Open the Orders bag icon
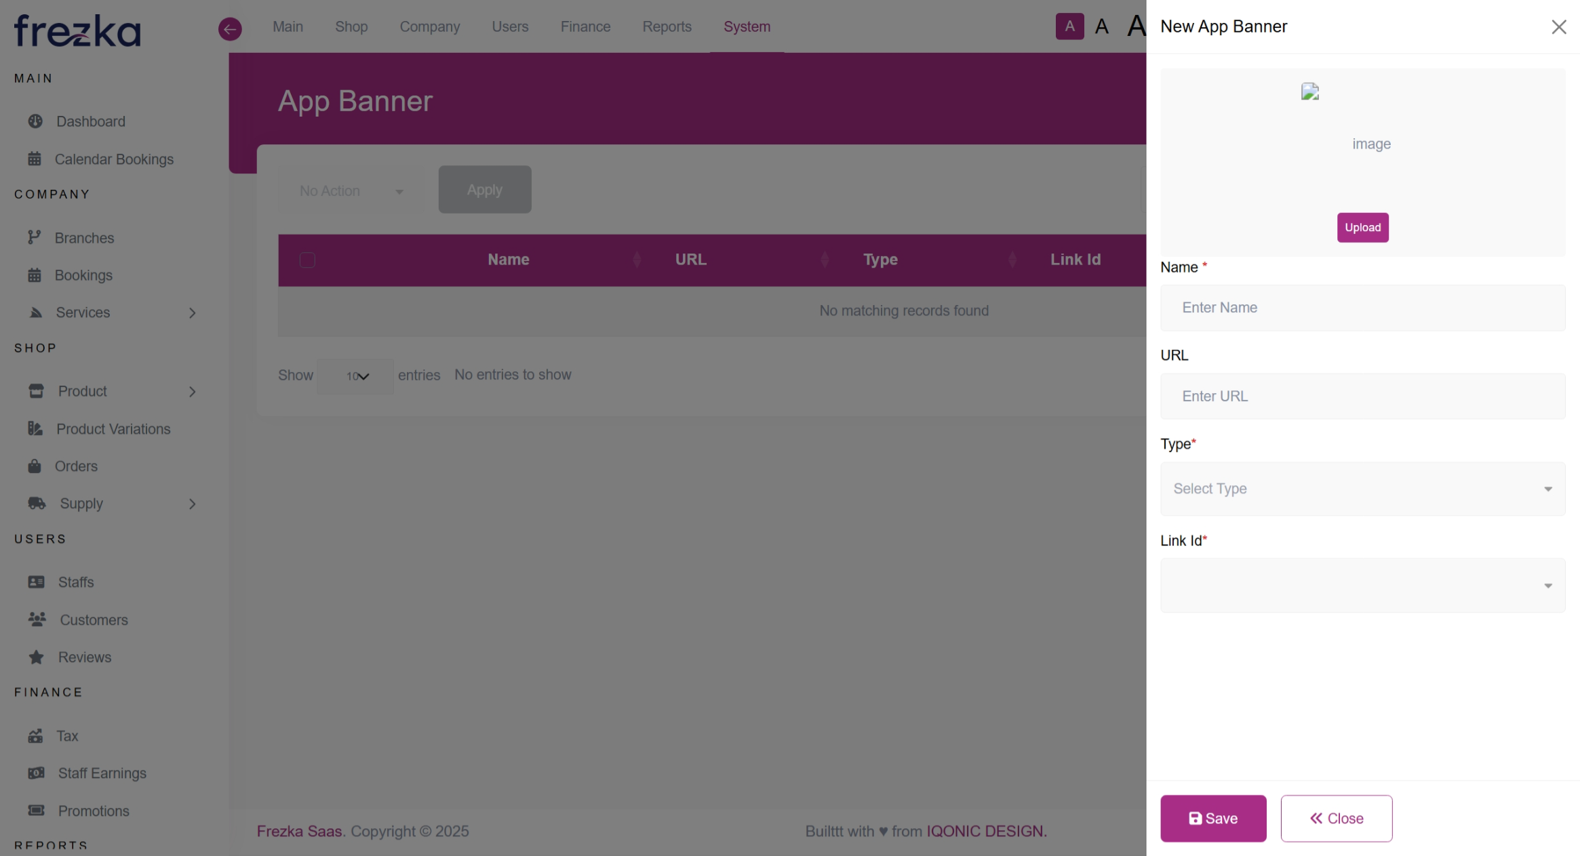This screenshot has height=856, width=1580. tap(35, 466)
